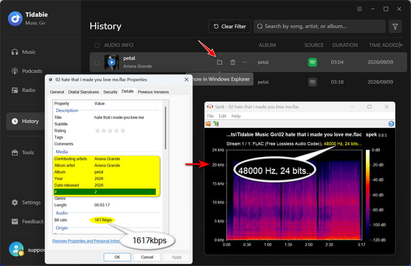Select the track number row
This screenshot has width=411, height=266.
pyautogui.click(x=105, y=192)
